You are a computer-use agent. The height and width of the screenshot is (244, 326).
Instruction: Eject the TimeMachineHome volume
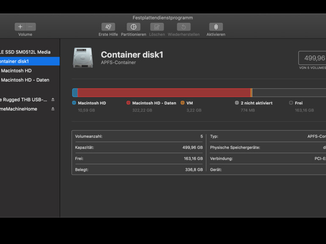click(53, 109)
